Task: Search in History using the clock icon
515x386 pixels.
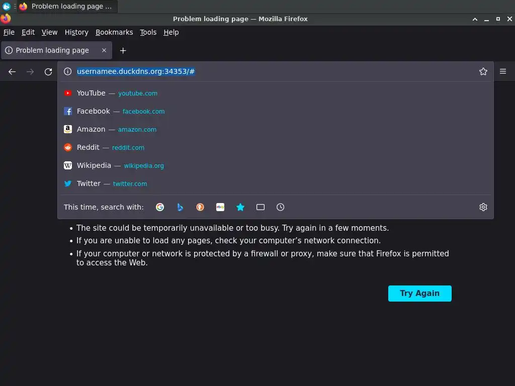Action: tap(280, 207)
